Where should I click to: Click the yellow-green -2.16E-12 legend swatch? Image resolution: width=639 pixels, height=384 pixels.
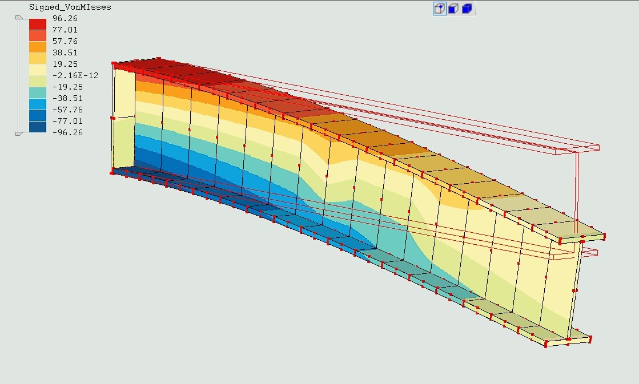click(38, 81)
